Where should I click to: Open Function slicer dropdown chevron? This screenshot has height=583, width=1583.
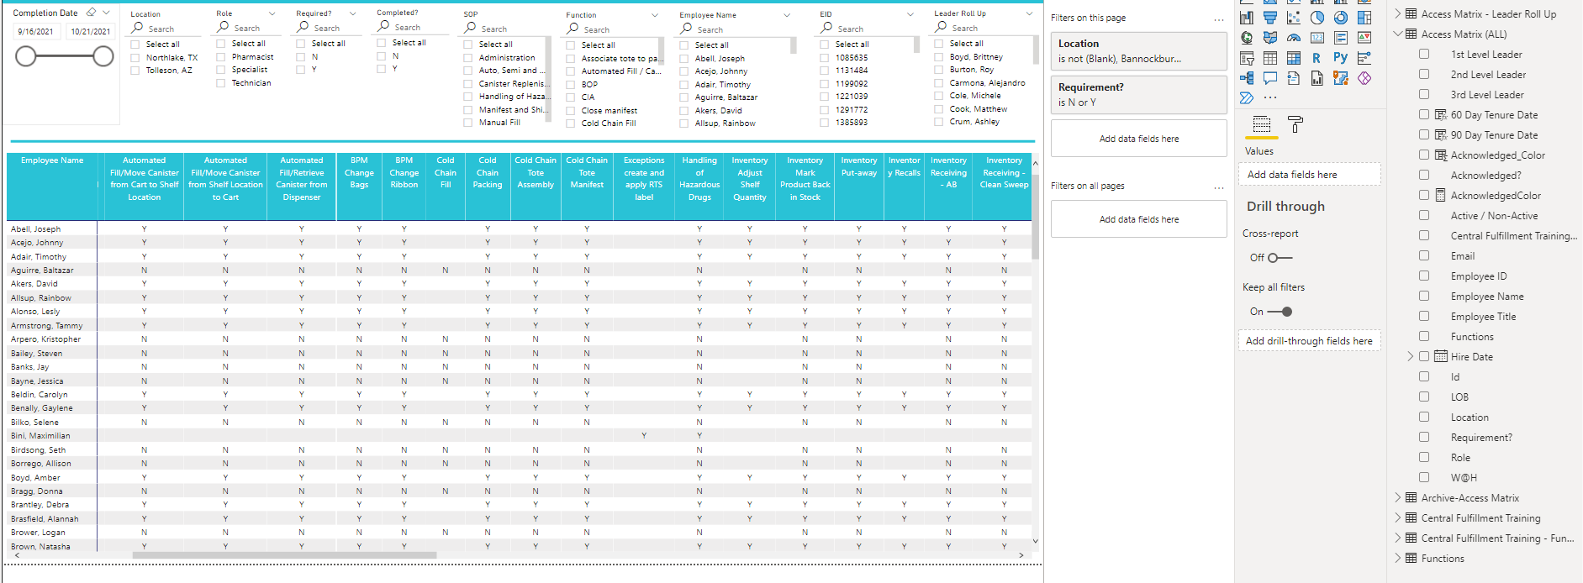(x=655, y=15)
